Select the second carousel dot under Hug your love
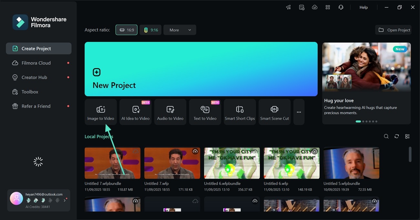 coord(363,121)
